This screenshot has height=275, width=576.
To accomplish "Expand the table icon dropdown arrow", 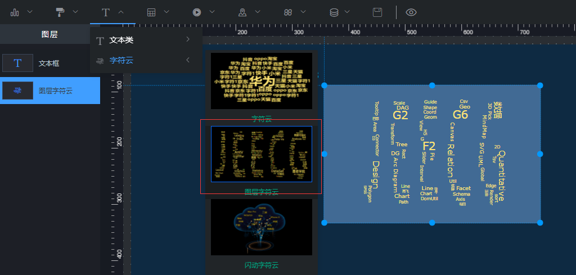I will click(x=166, y=12).
